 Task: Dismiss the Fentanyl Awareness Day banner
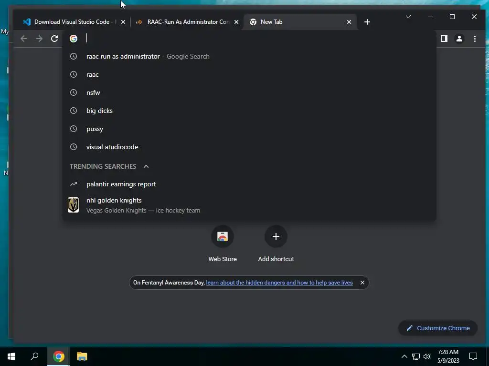coord(362,283)
